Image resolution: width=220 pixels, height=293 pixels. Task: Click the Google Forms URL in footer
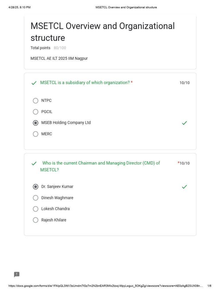click(x=105, y=286)
